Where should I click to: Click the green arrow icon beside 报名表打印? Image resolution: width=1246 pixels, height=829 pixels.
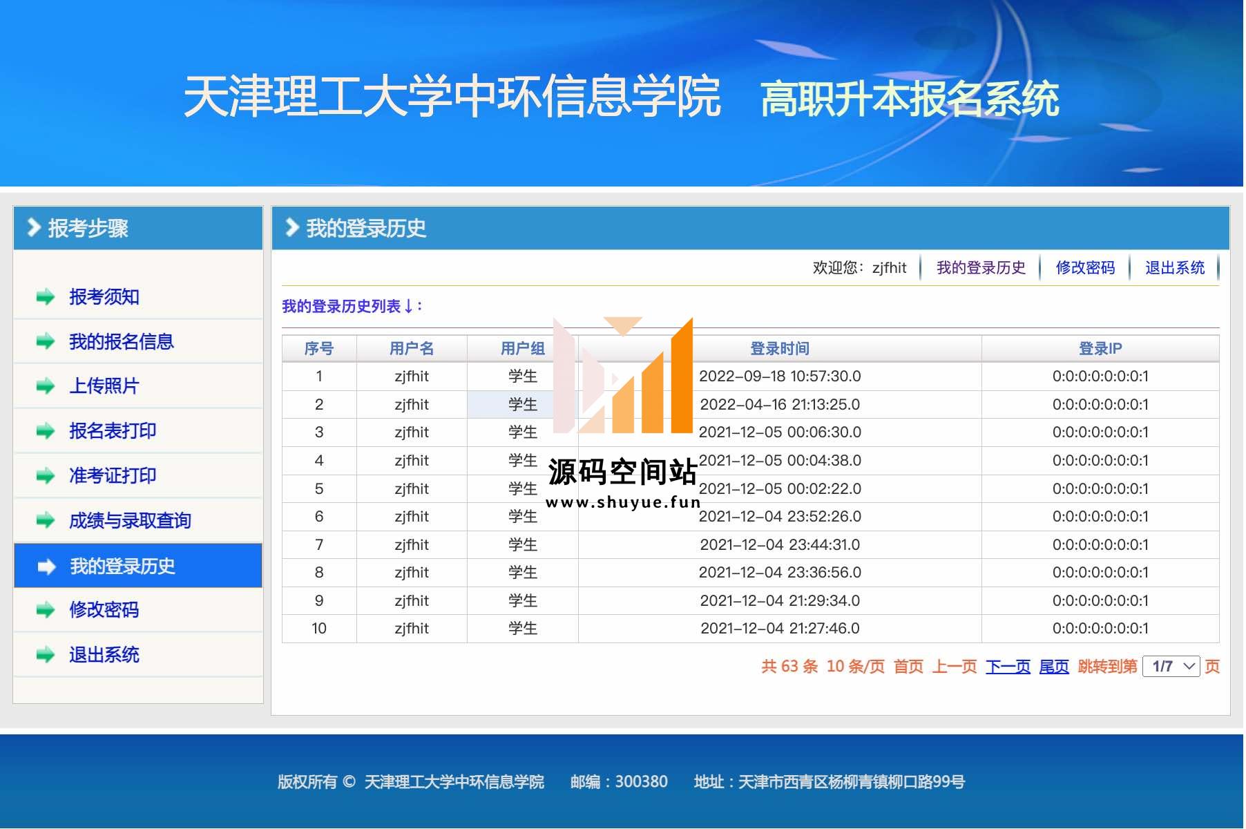[x=46, y=432]
